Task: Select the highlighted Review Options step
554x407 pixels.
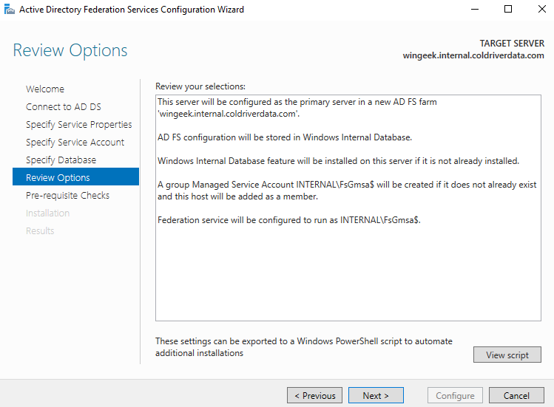Action: (58, 177)
